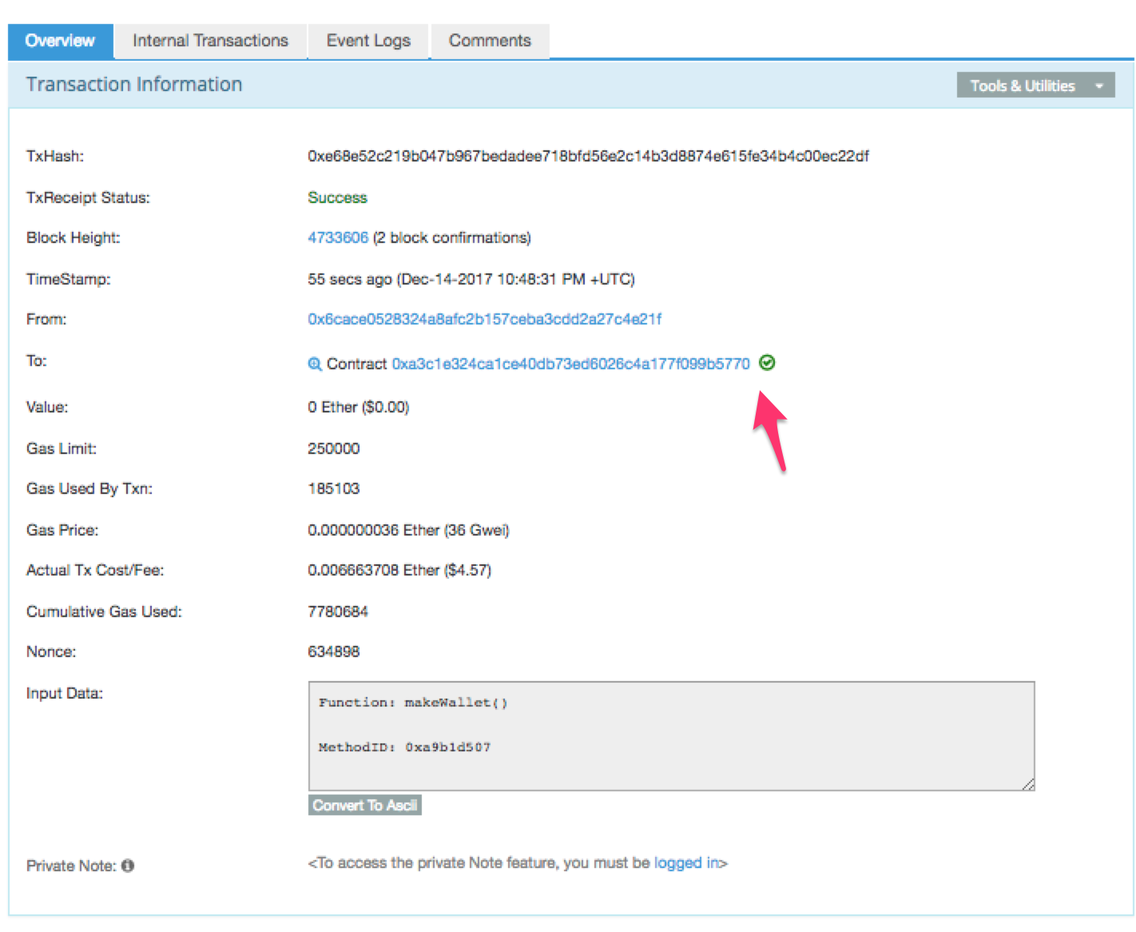Click the 'TxHash:' label
Screen dimensions: 1136x932
click(x=55, y=156)
